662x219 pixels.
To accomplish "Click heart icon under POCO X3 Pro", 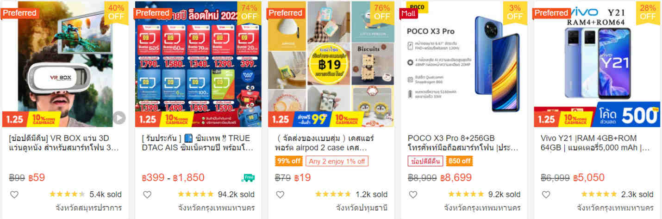I will [413, 195].
